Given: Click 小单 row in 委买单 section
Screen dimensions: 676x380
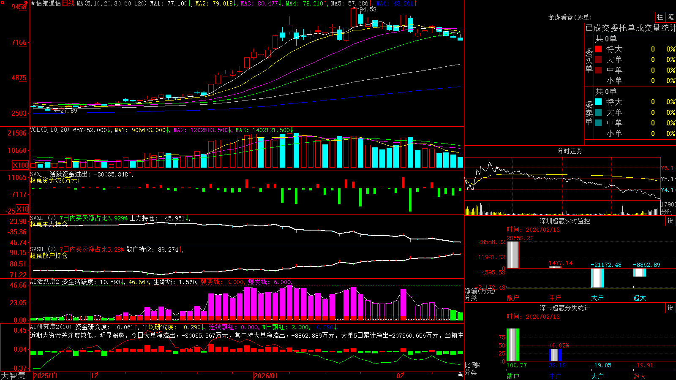Looking at the screenshot, I should pyautogui.click(x=635, y=81).
